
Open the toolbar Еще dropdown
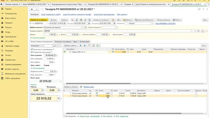pos(205,20)
